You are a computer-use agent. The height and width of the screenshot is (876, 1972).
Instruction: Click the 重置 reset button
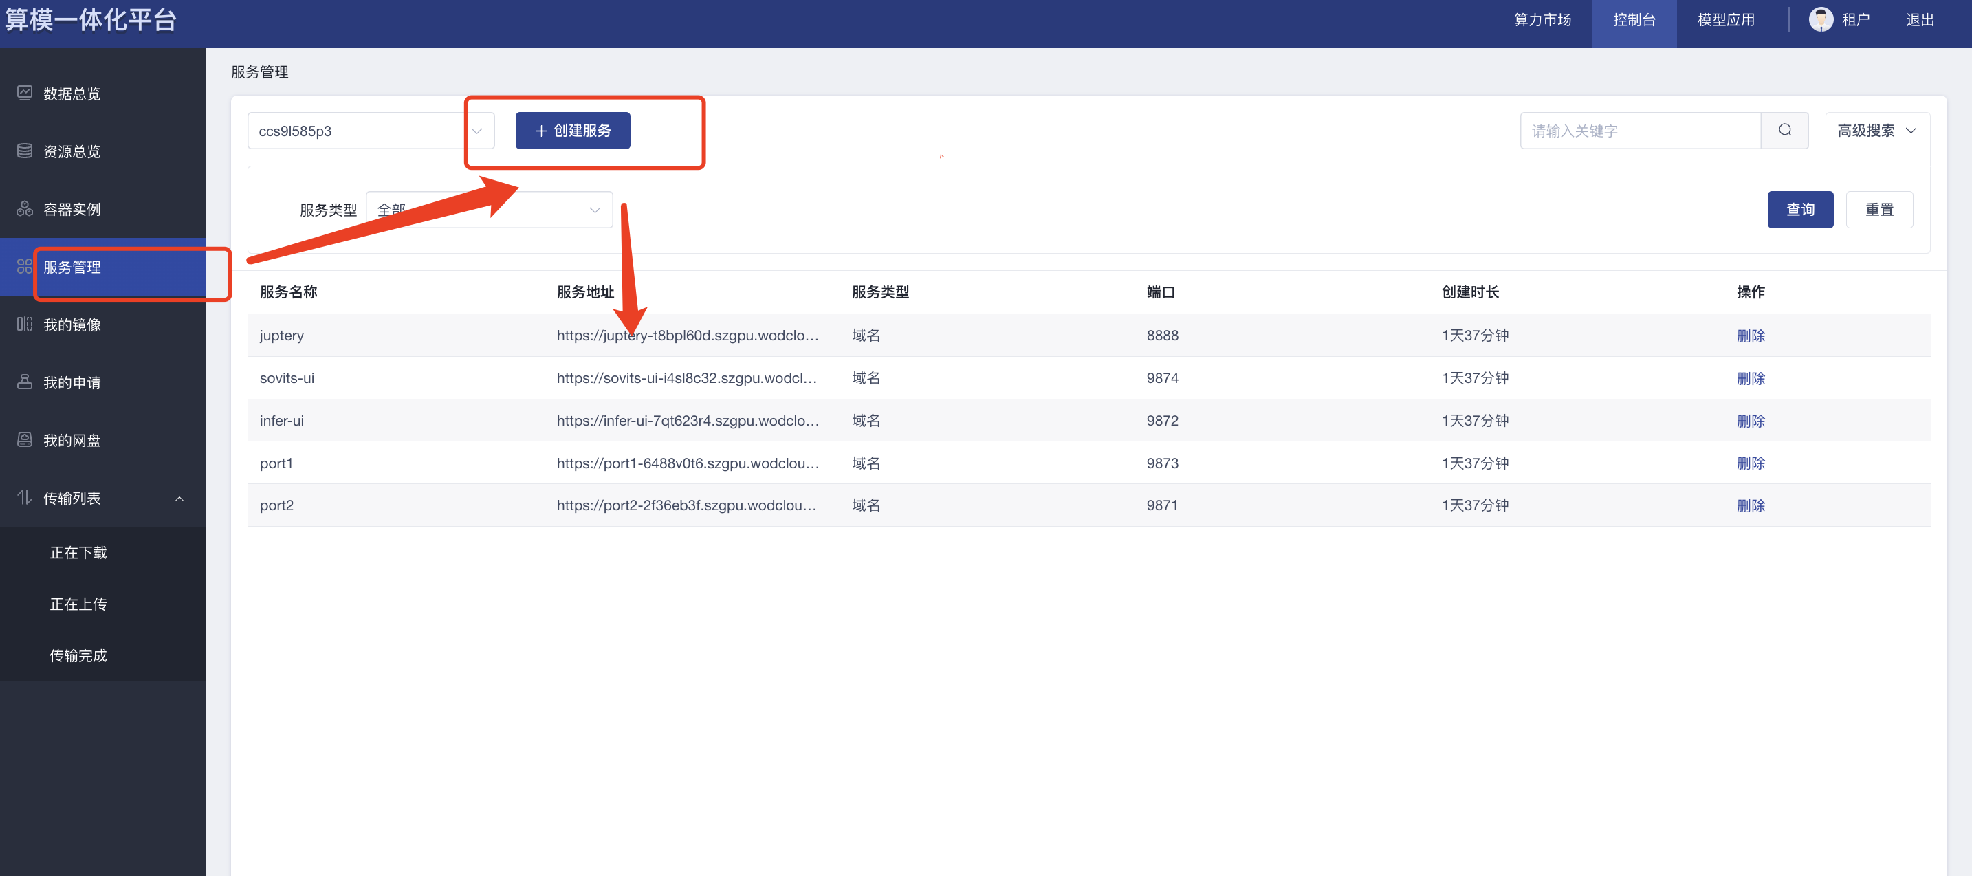[1878, 209]
